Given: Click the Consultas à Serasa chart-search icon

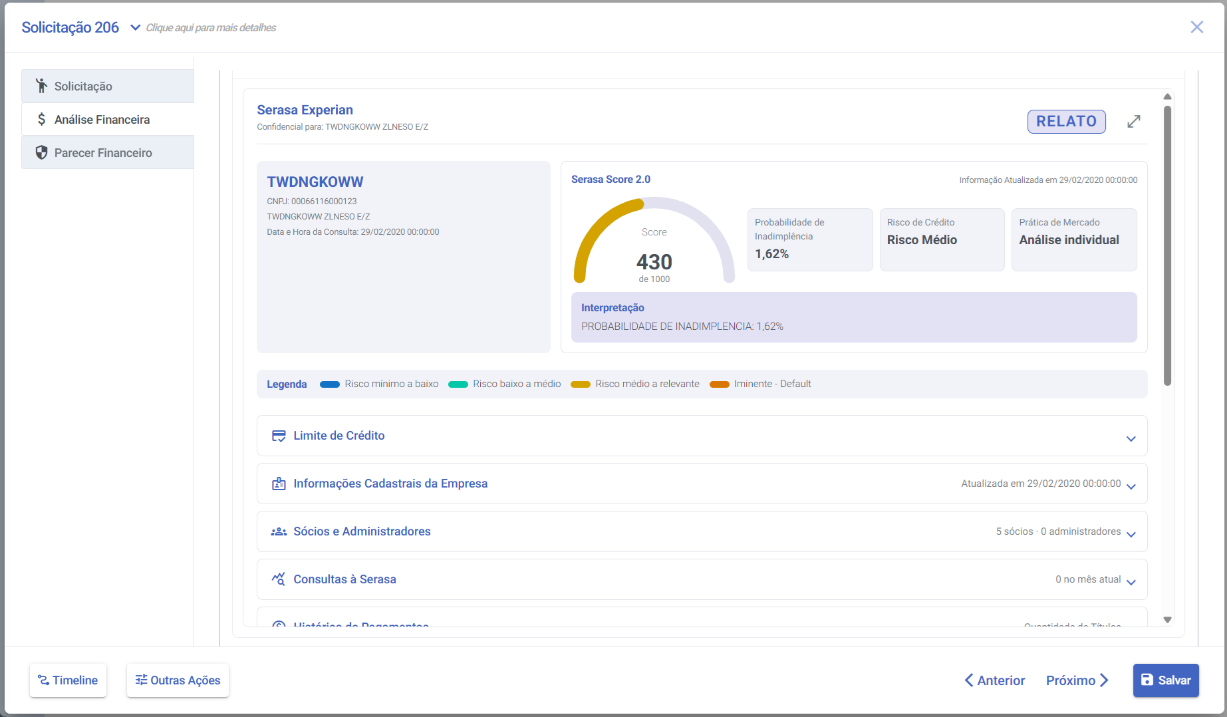Looking at the screenshot, I should tap(279, 579).
